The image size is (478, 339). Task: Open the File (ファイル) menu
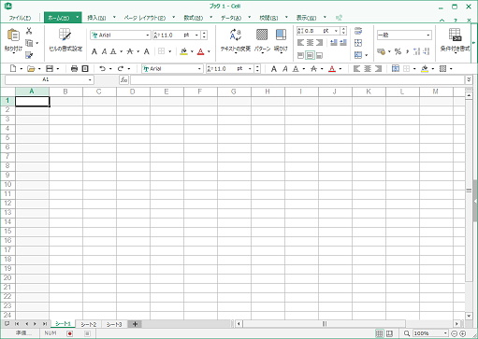click(x=20, y=18)
